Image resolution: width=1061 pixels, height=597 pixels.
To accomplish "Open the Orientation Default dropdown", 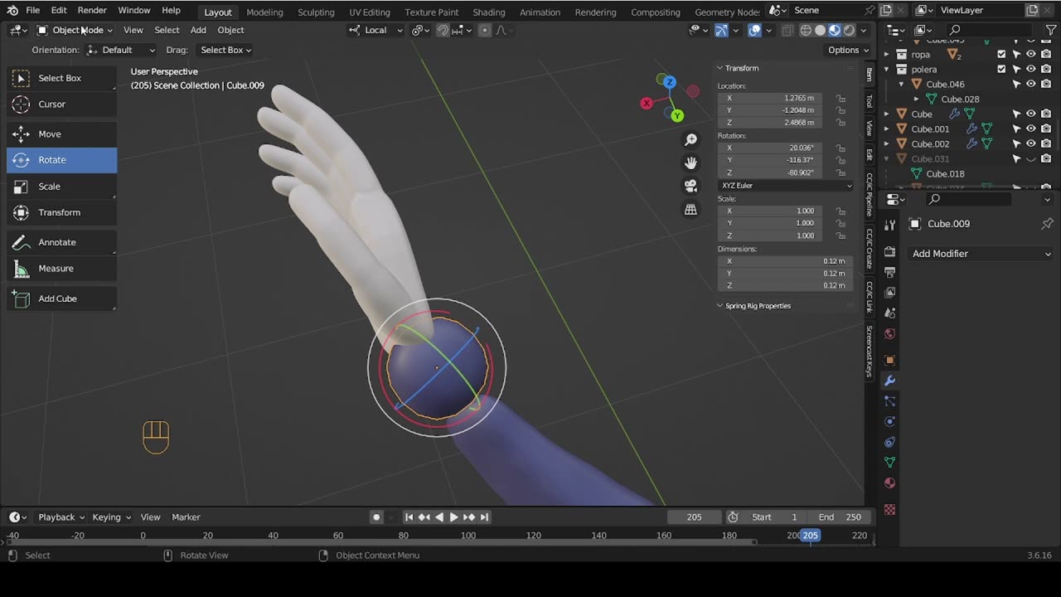I will [x=121, y=50].
